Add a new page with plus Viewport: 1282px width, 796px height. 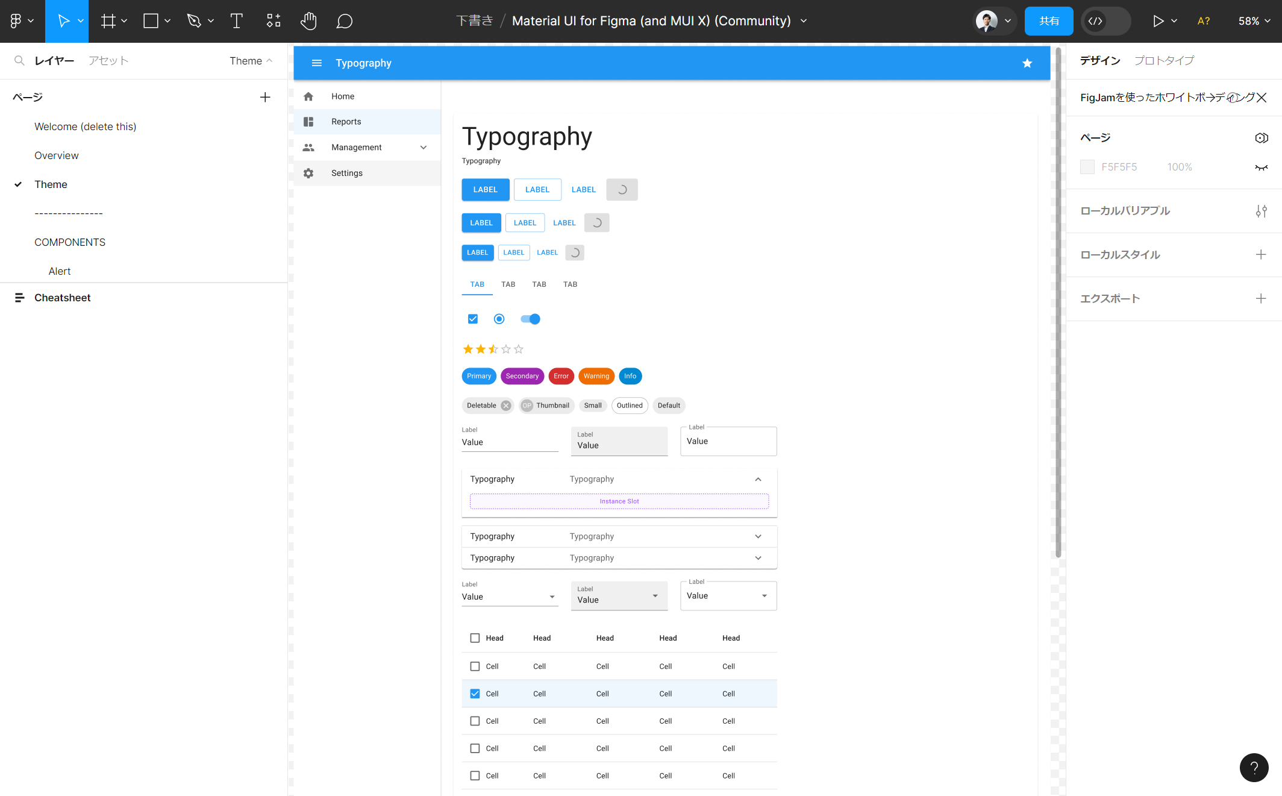click(265, 97)
